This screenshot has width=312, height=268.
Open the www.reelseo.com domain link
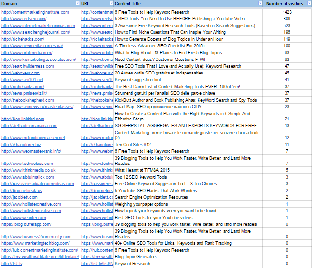[24, 19]
